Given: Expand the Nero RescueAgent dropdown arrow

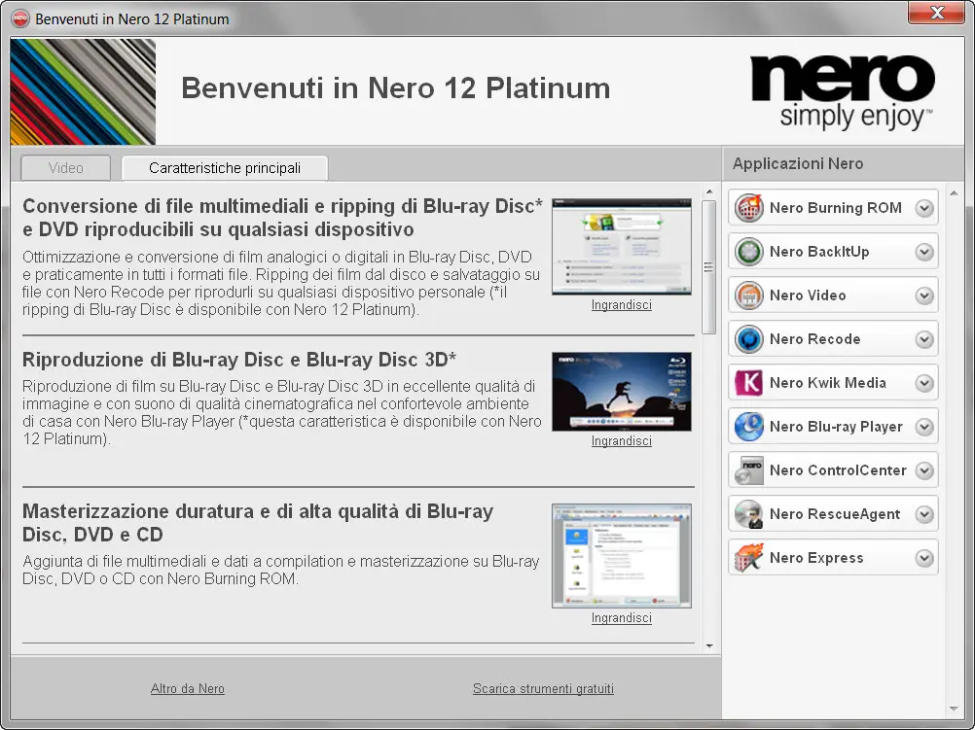Looking at the screenshot, I should point(924,514).
